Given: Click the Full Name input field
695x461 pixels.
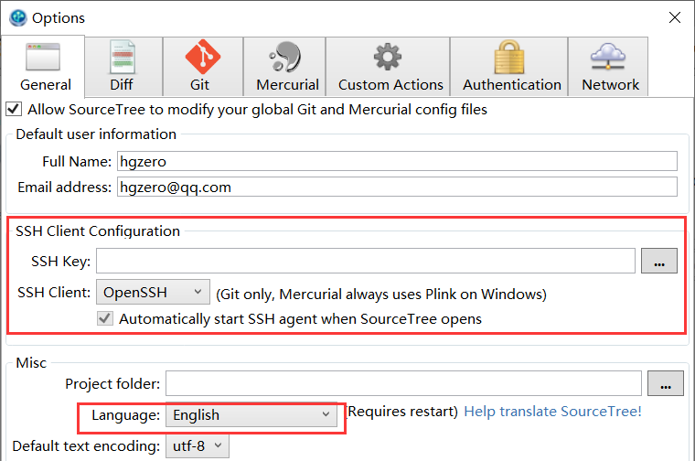Looking at the screenshot, I should (x=397, y=161).
